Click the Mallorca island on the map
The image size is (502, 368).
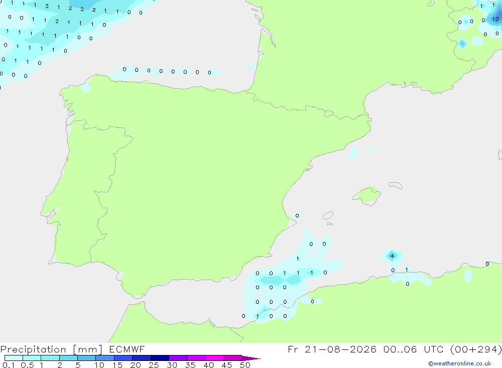pos(367,195)
